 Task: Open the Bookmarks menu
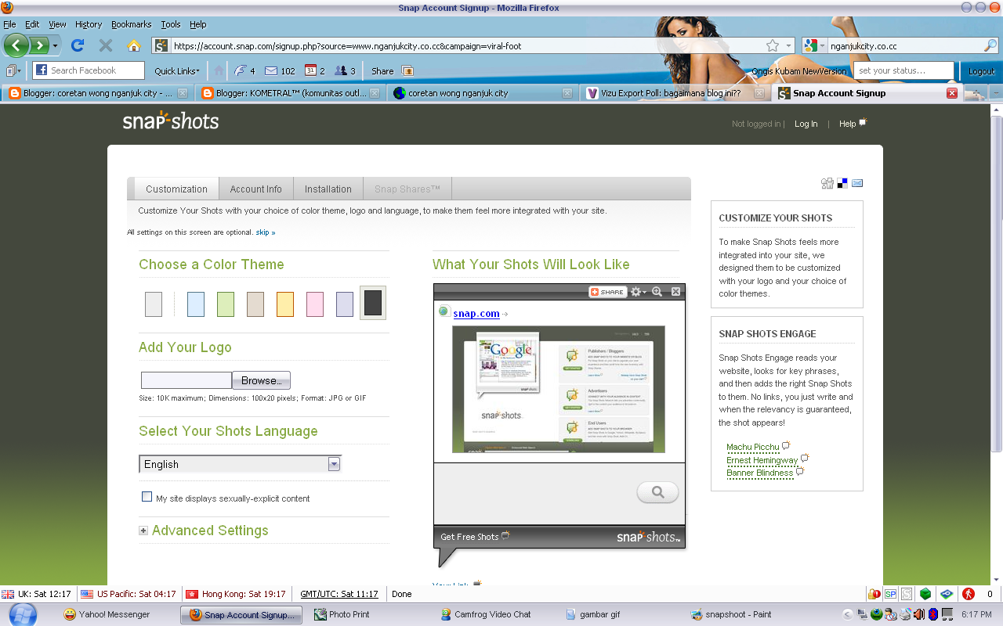(x=130, y=24)
